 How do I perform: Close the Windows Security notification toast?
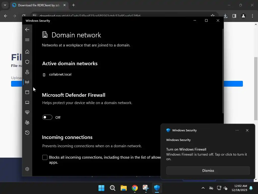click(247, 130)
